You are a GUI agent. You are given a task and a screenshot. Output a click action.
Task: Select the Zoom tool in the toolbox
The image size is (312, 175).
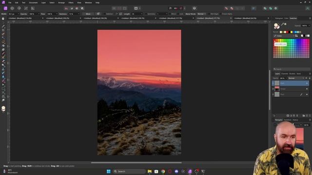click(x=3, y=100)
